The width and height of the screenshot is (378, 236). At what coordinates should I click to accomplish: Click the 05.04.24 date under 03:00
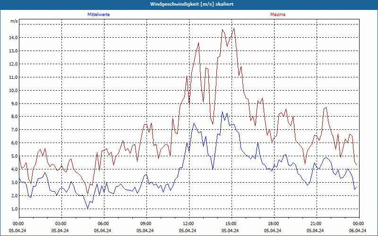60,230
